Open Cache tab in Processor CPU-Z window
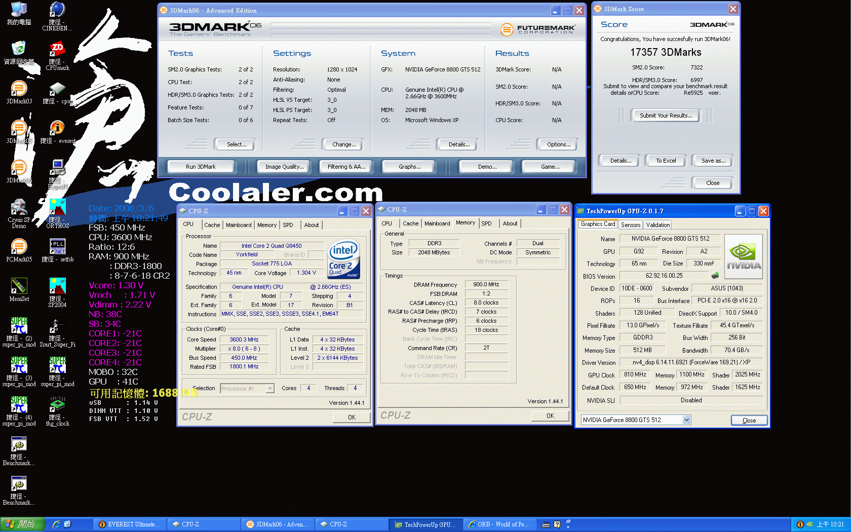Screen dimensions: 851x532 212,225
